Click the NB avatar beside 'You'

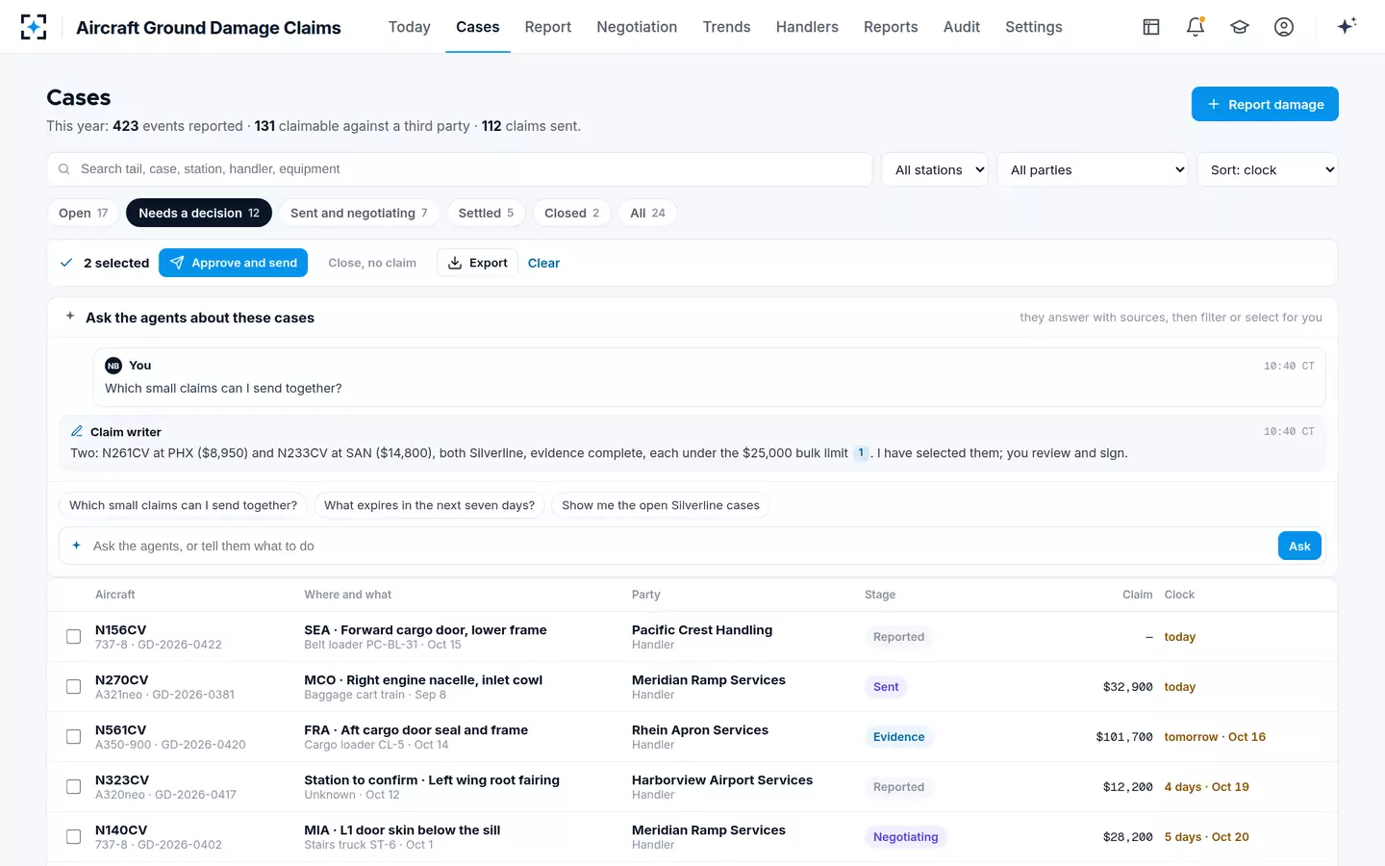(x=113, y=366)
